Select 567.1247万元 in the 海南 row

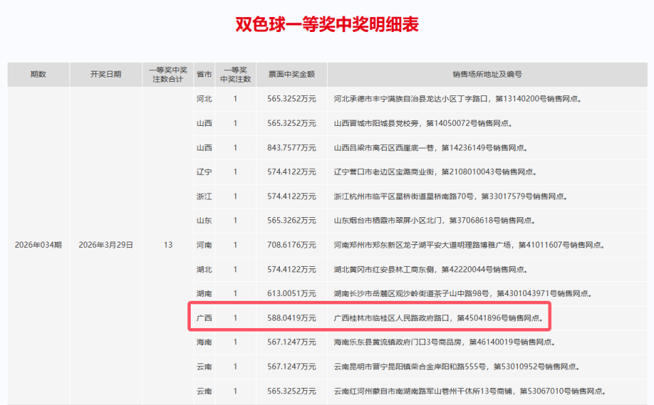292,342
